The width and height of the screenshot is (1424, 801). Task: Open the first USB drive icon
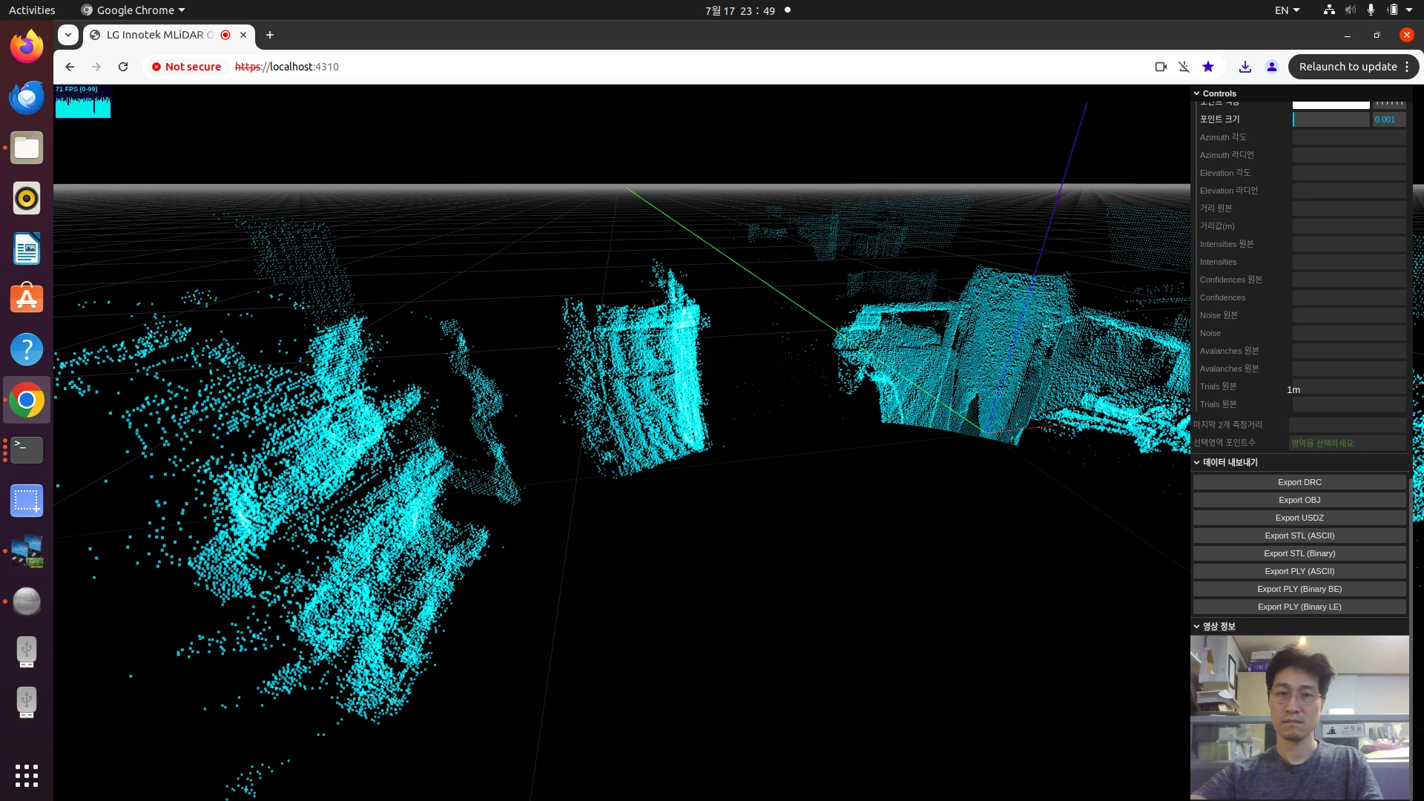tap(27, 652)
